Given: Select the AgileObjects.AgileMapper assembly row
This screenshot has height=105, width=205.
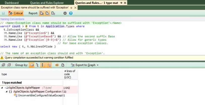Looking at the screenshot, I should [x=39, y=88].
